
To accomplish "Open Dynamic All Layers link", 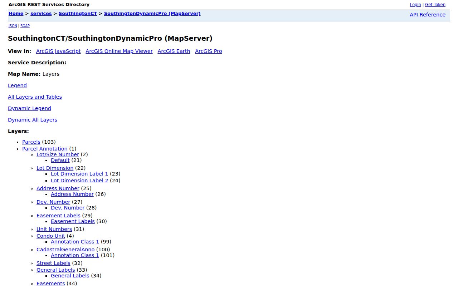I will click(x=33, y=120).
